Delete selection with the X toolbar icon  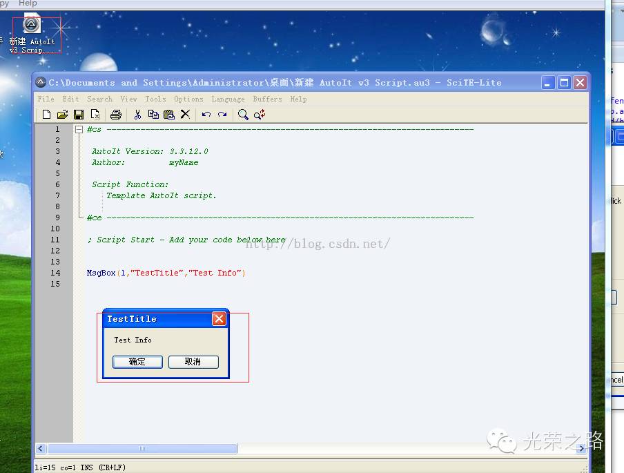(185, 115)
